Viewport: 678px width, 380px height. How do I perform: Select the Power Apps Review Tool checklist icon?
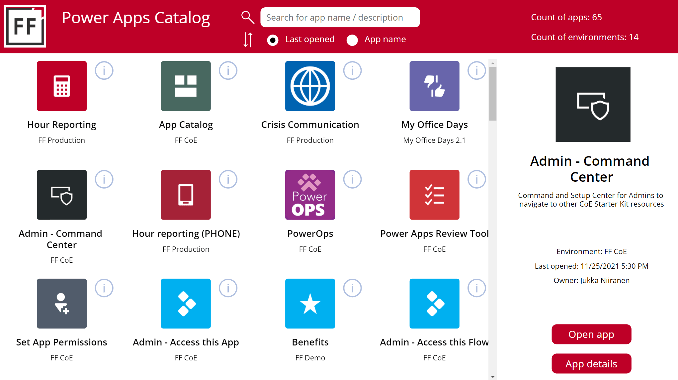tap(434, 195)
